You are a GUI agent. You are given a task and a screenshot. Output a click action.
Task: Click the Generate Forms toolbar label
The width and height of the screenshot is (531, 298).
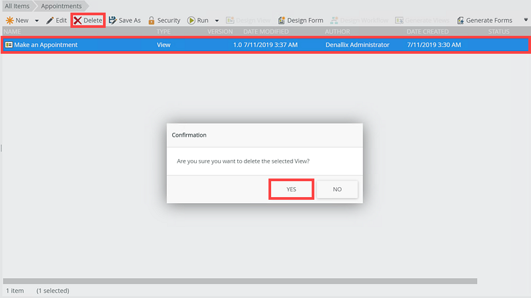pos(489,21)
